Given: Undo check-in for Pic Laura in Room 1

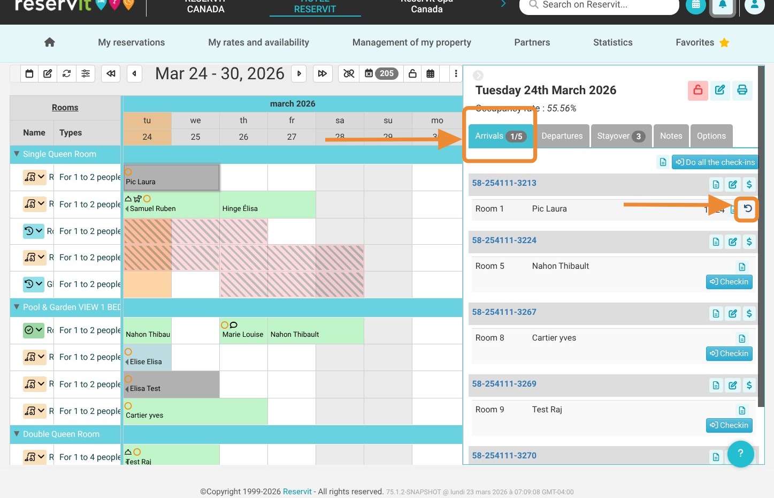Looking at the screenshot, I should coord(748,209).
